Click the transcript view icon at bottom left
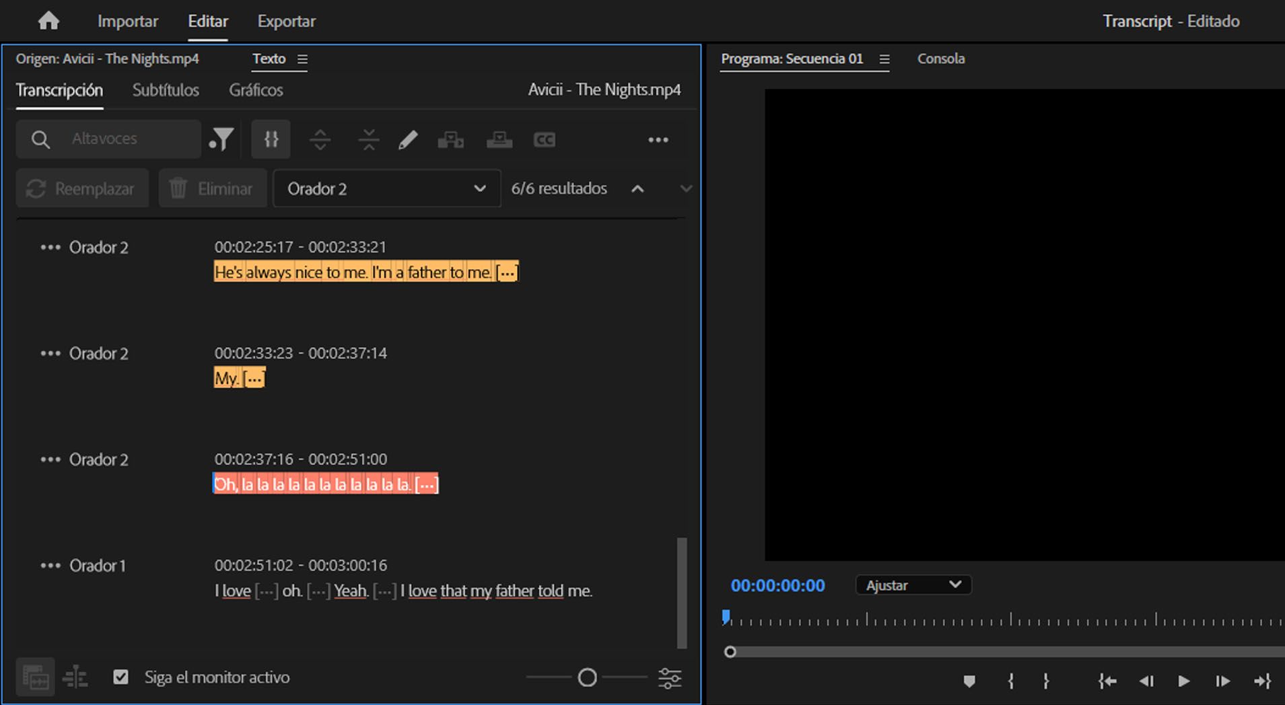This screenshot has width=1285, height=705. coord(36,677)
